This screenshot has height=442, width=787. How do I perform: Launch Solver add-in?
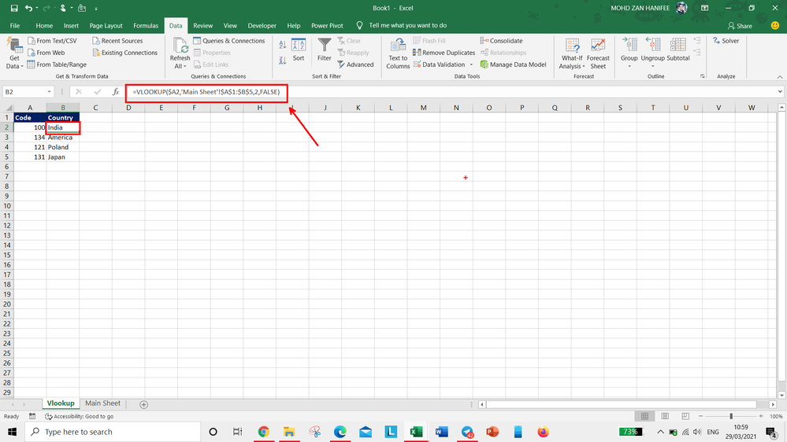[x=726, y=41]
